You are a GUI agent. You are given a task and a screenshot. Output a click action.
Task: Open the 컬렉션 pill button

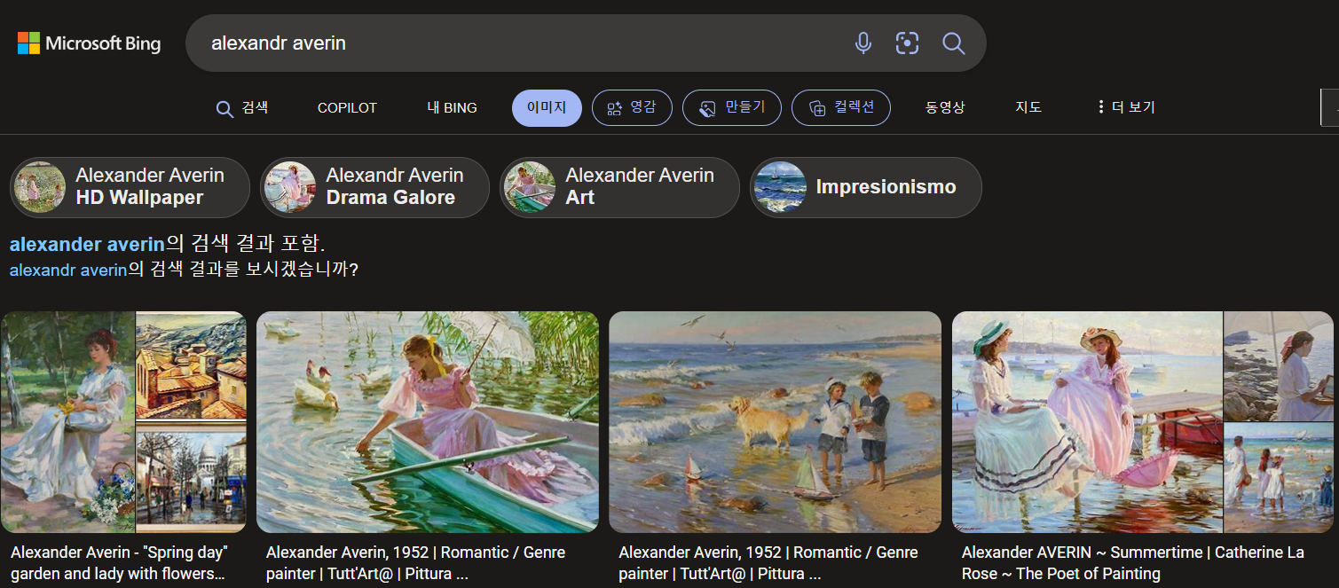point(841,108)
